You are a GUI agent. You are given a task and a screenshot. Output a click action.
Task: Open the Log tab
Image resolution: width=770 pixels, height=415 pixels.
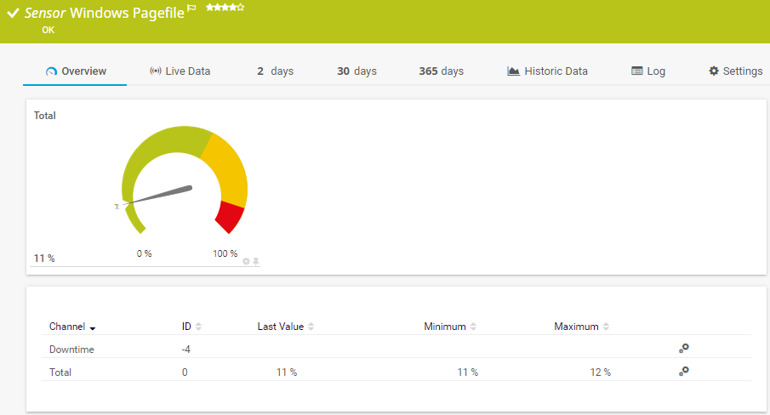[x=648, y=71]
